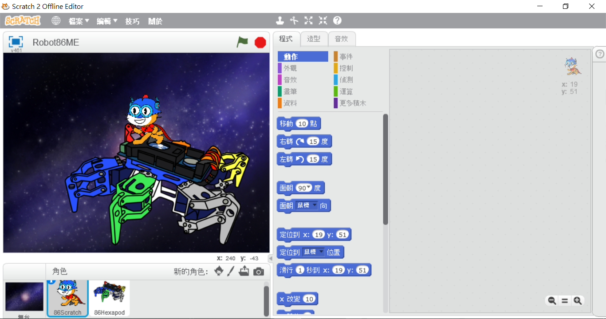The height and width of the screenshot is (319, 606).
Task: Click the red stop sign
Action: point(260,43)
